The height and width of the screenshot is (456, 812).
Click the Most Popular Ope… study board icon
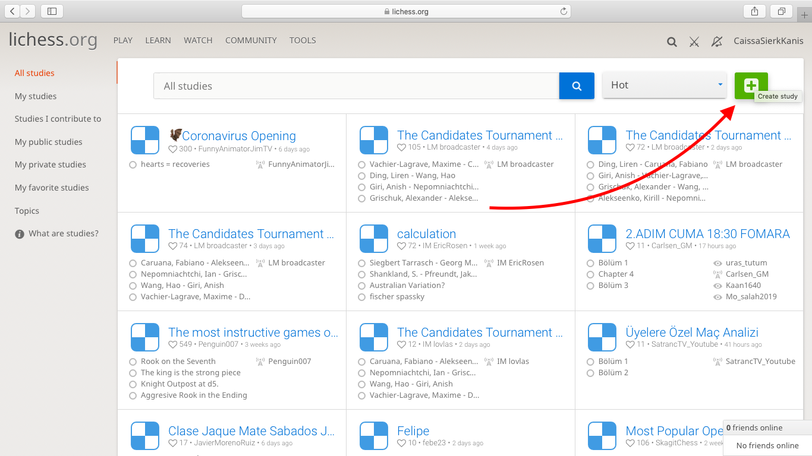(x=602, y=436)
